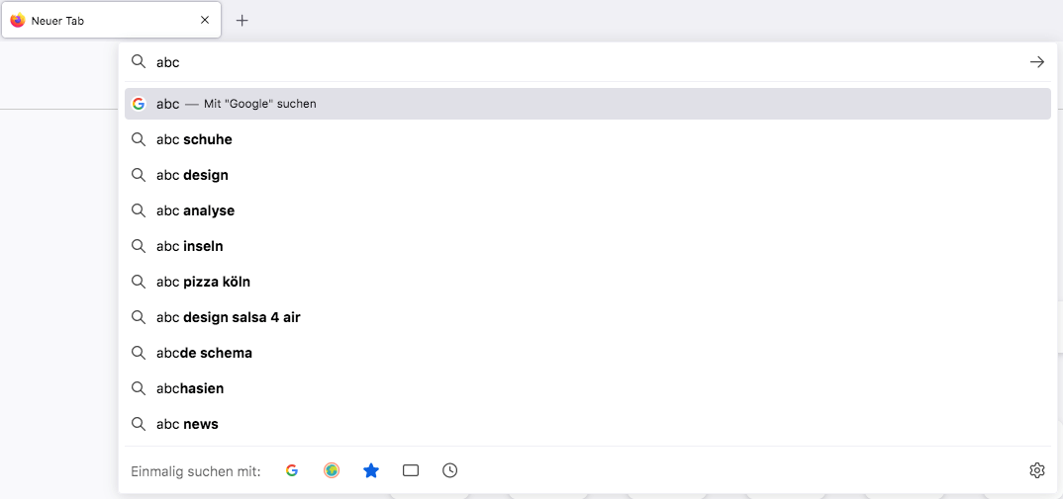Viewport: 1063px width, 499px height.
Task: Pick the abc analyse suggestion
Action: point(588,210)
